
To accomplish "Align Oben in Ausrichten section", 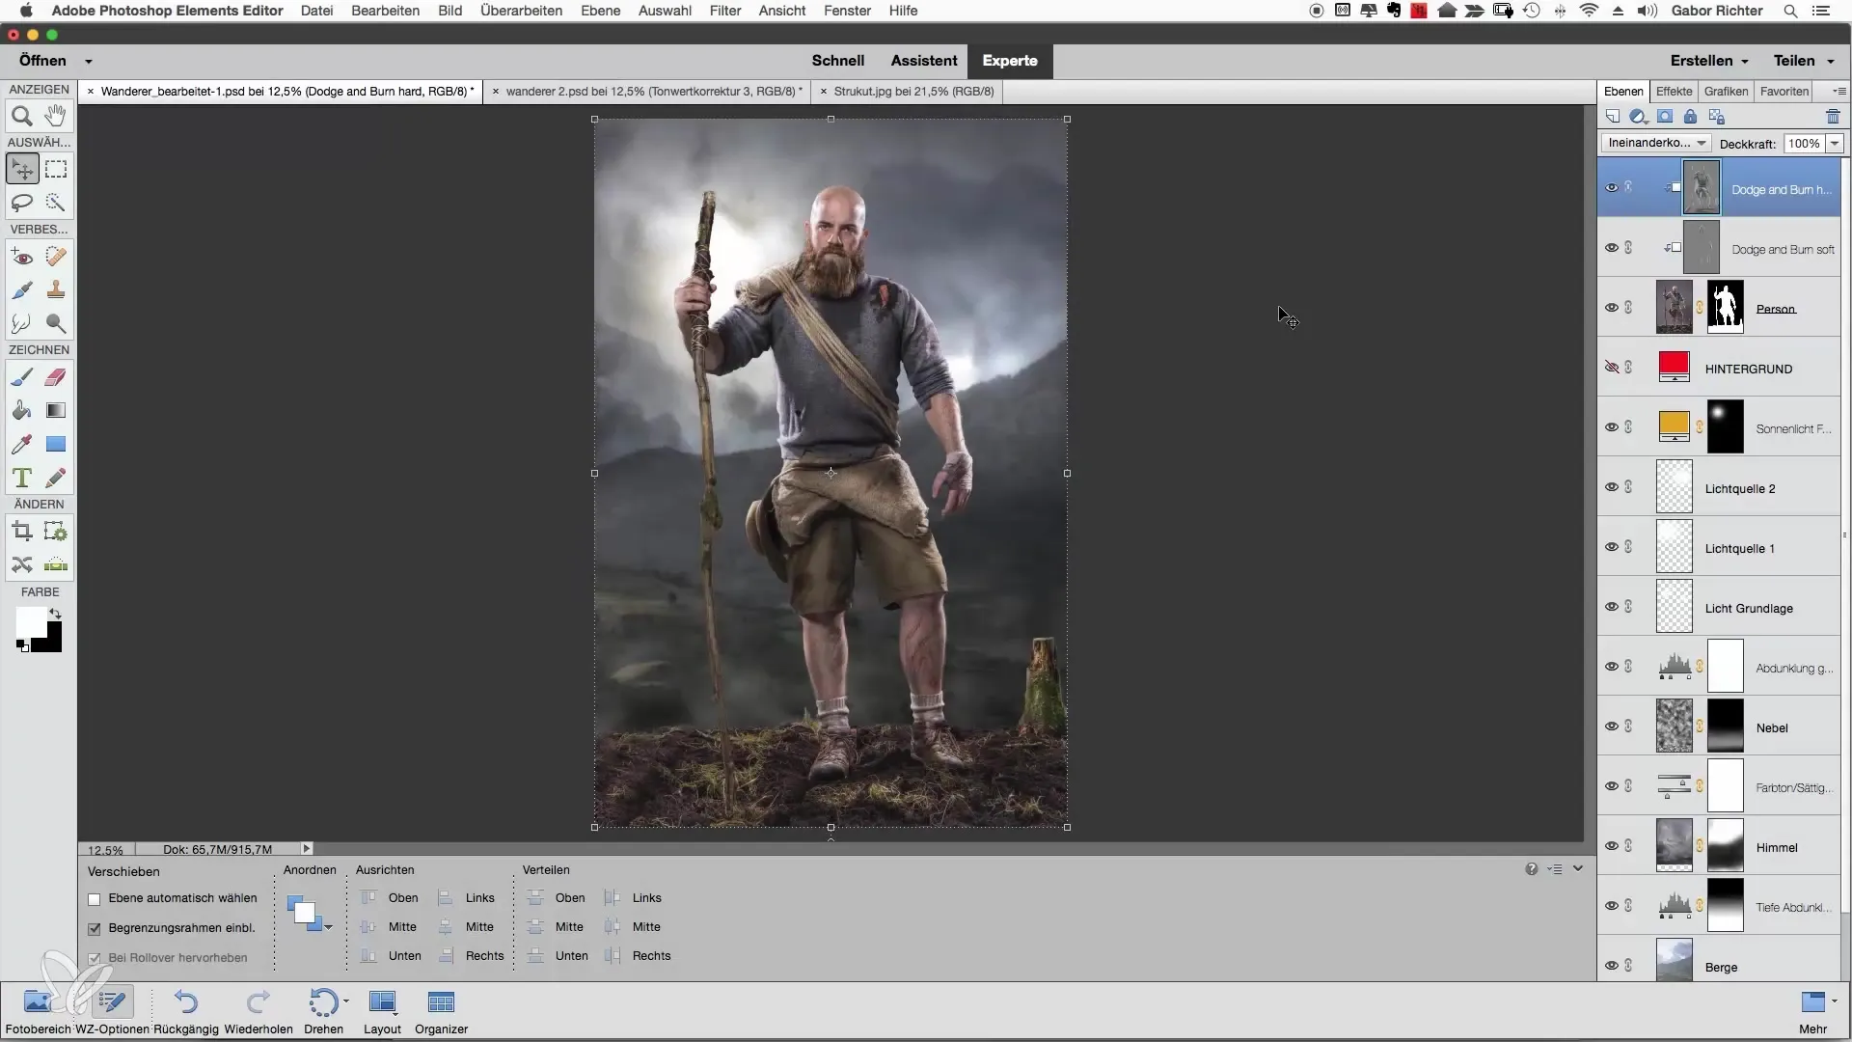I will 390,897.
